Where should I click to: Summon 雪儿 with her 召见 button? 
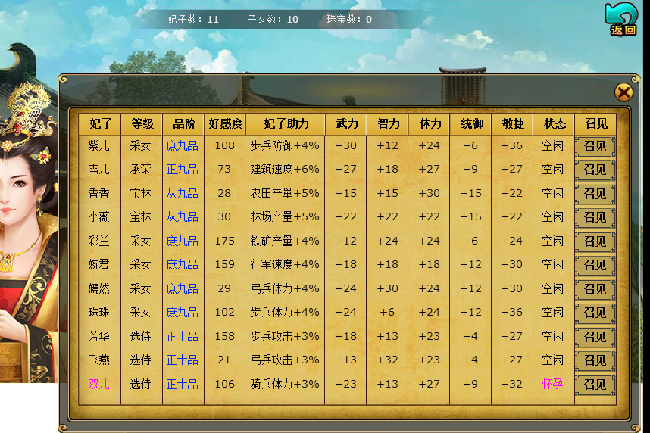click(x=595, y=170)
